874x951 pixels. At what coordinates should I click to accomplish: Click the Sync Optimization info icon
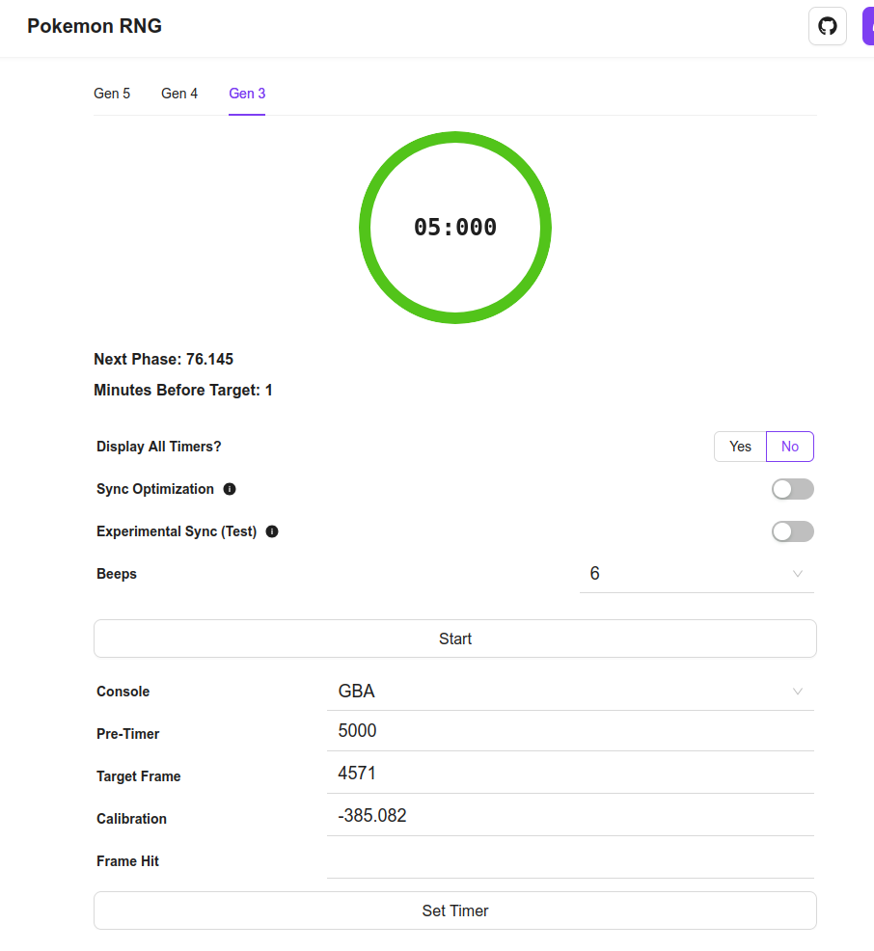pos(230,489)
